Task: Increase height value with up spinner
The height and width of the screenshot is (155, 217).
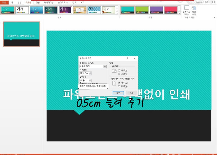Action: pos(90,80)
